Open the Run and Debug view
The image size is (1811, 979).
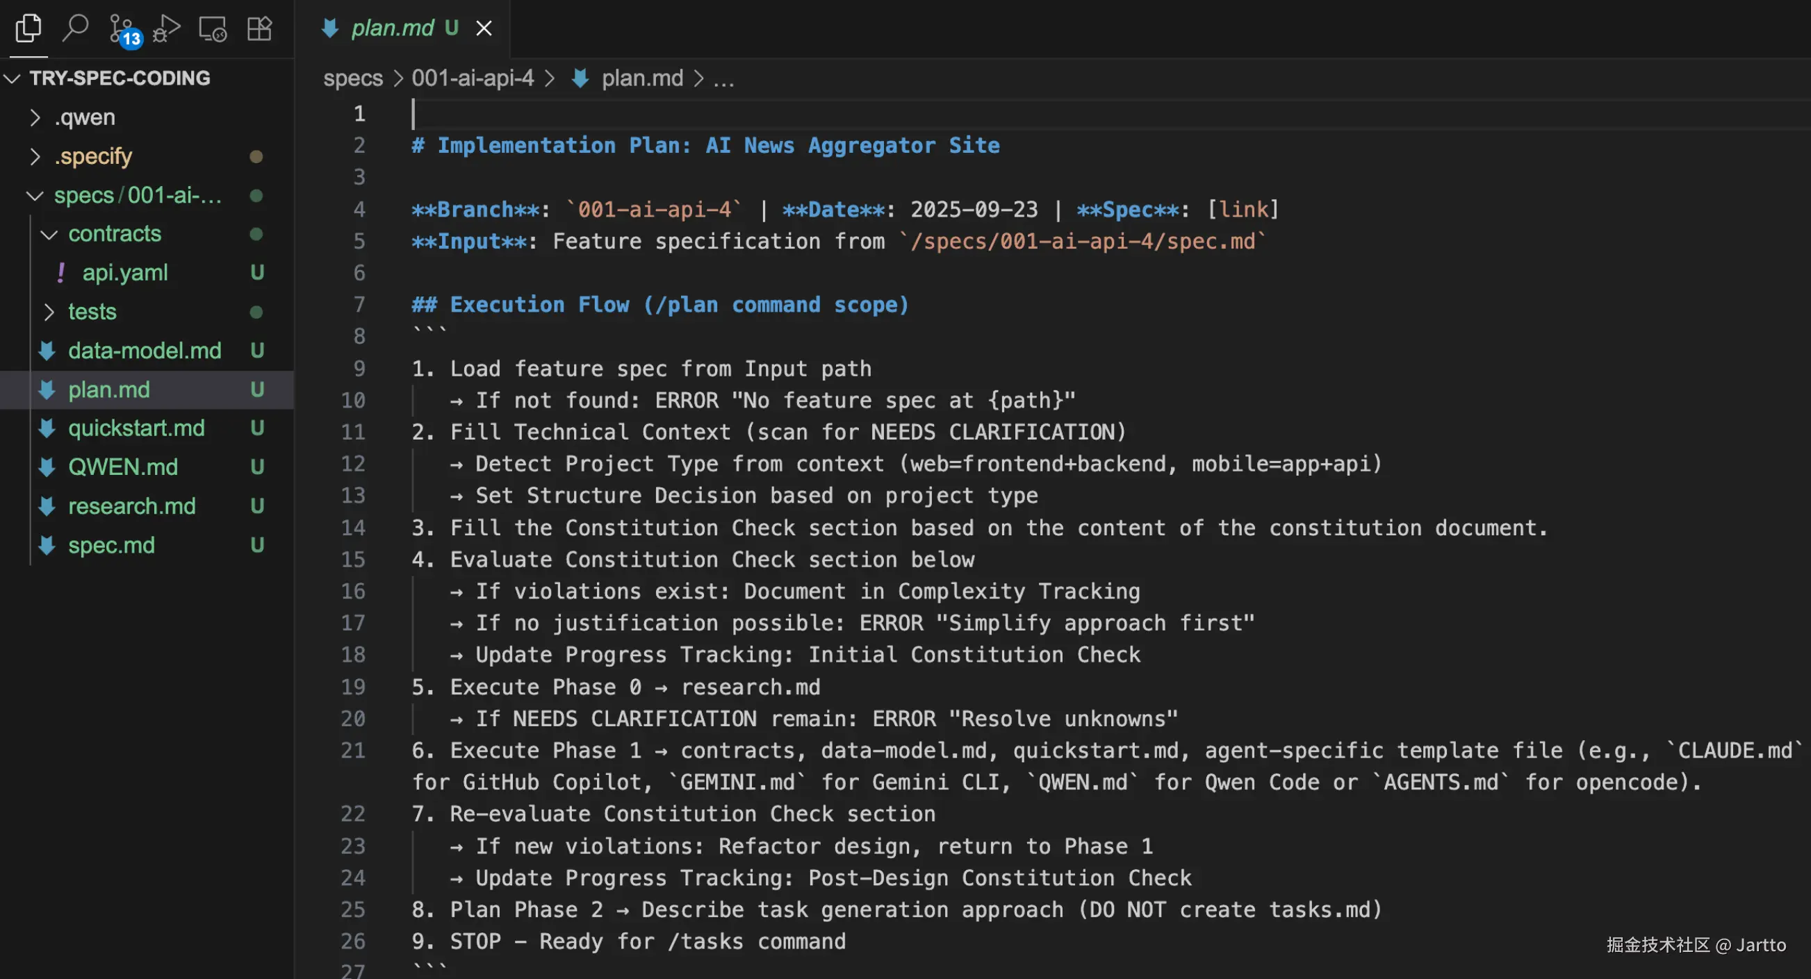click(167, 28)
